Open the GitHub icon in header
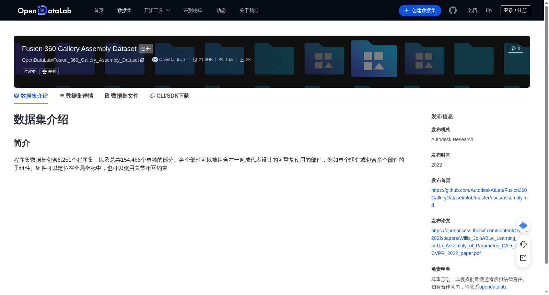The width and height of the screenshot is (549, 295). pos(453,10)
